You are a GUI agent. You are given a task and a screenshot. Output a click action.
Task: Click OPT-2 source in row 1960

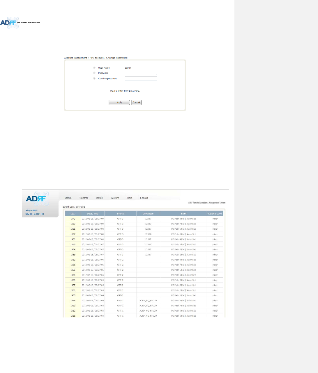(x=120, y=270)
